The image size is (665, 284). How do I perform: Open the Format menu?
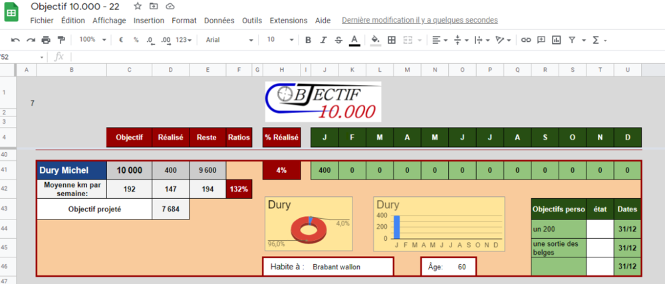184,21
